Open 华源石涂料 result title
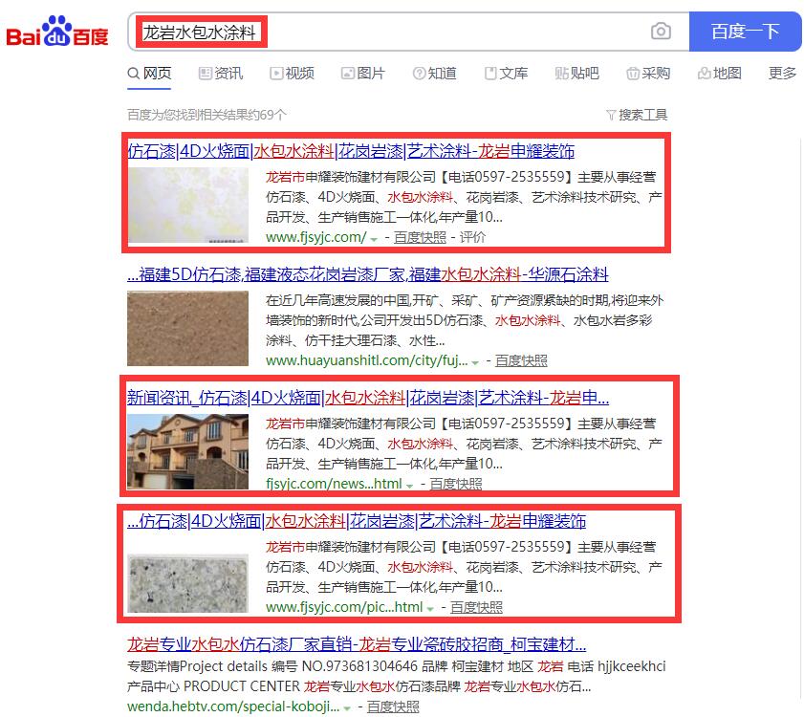The image size is (804, 717). pyautogui.click(x=368, y=274)
